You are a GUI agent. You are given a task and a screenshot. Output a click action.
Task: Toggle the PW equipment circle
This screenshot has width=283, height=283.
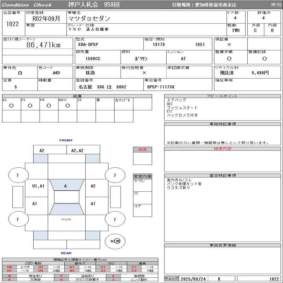pos(49,105)
